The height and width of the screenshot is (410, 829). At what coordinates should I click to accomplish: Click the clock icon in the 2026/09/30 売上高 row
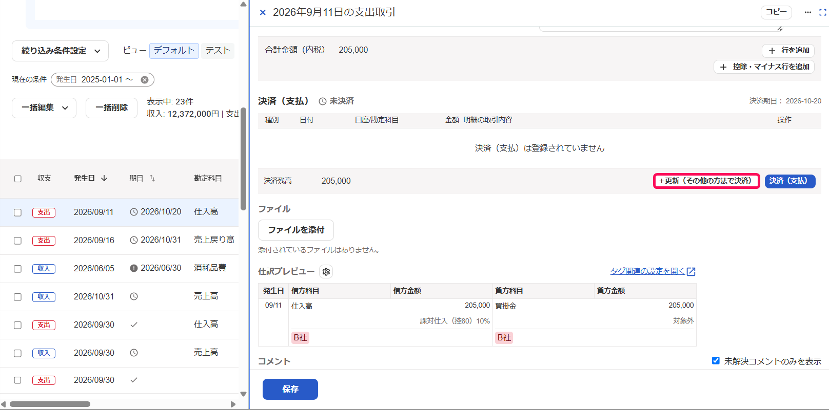(134, 353)
